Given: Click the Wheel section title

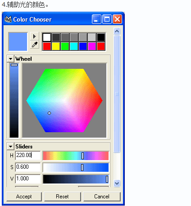Looking at the screenshot, I should (23, 59).
